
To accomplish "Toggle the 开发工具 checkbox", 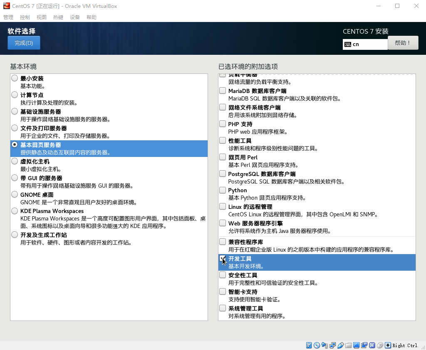I will tap(223, 258).
